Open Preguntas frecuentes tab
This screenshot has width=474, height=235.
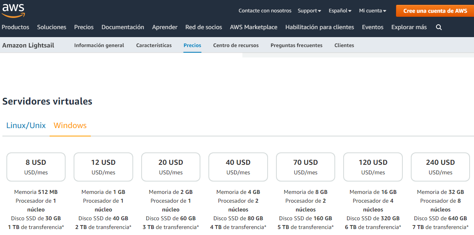296,45
